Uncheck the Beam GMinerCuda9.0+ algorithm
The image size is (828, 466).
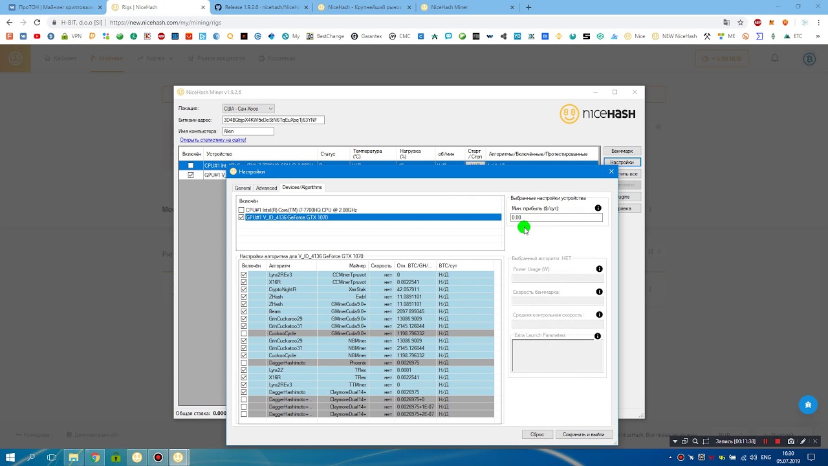pyautogui.click(x=244, y=311)
